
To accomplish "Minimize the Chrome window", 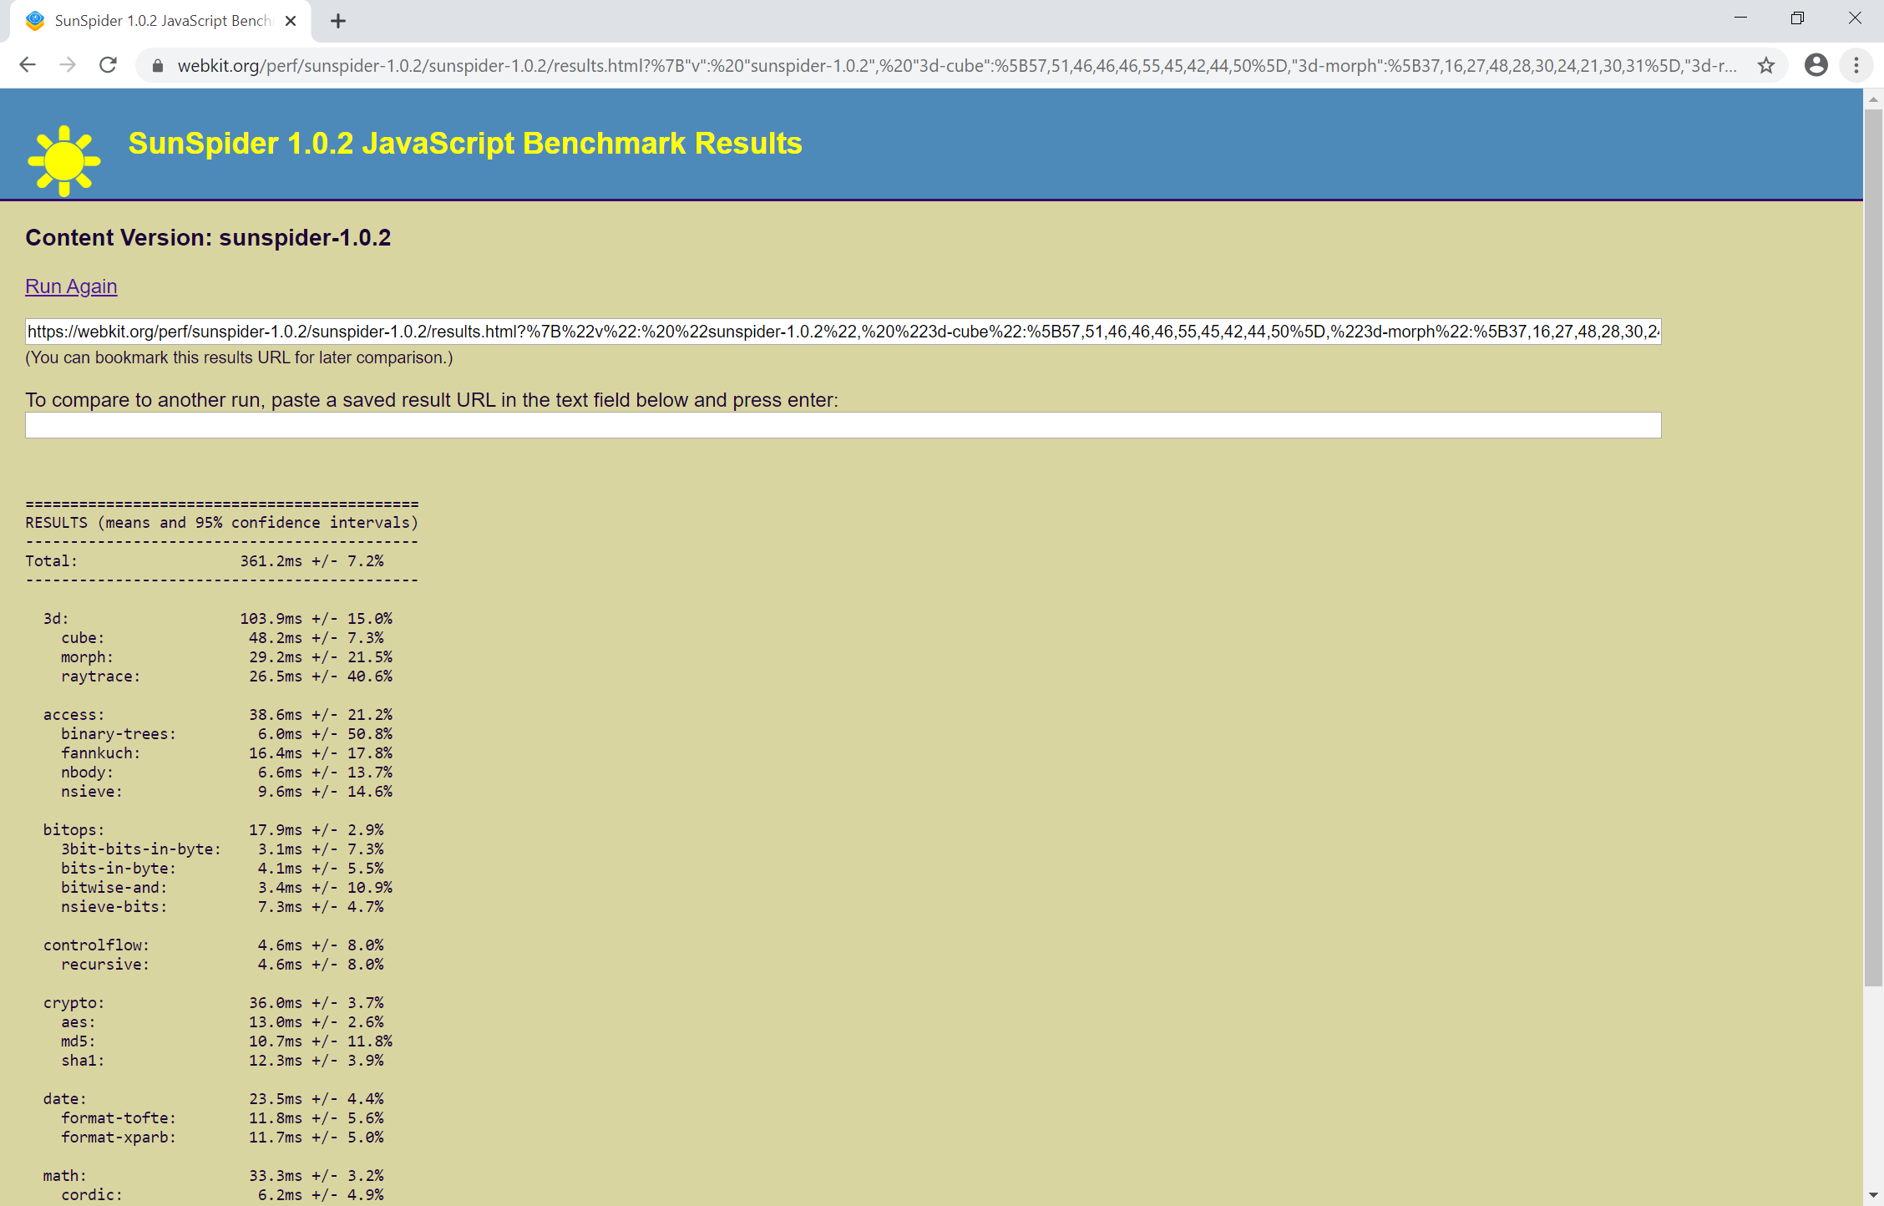I will pyautogui.click(x=1740, y=18).
